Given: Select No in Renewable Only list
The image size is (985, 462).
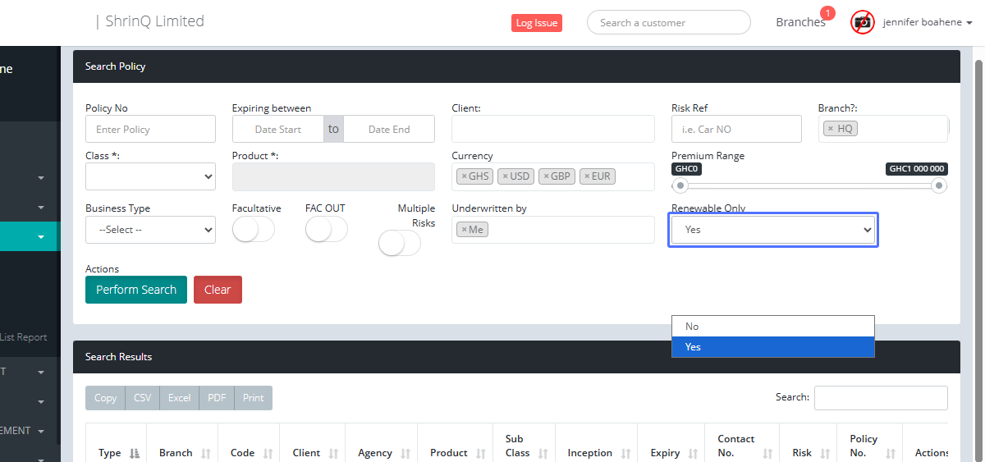Looking at the screenshot, I should pos(772,327).
